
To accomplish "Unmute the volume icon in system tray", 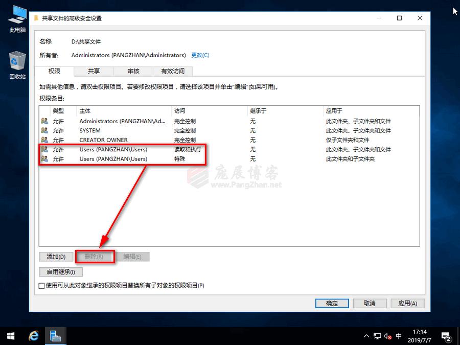I will tap(387, 336).
